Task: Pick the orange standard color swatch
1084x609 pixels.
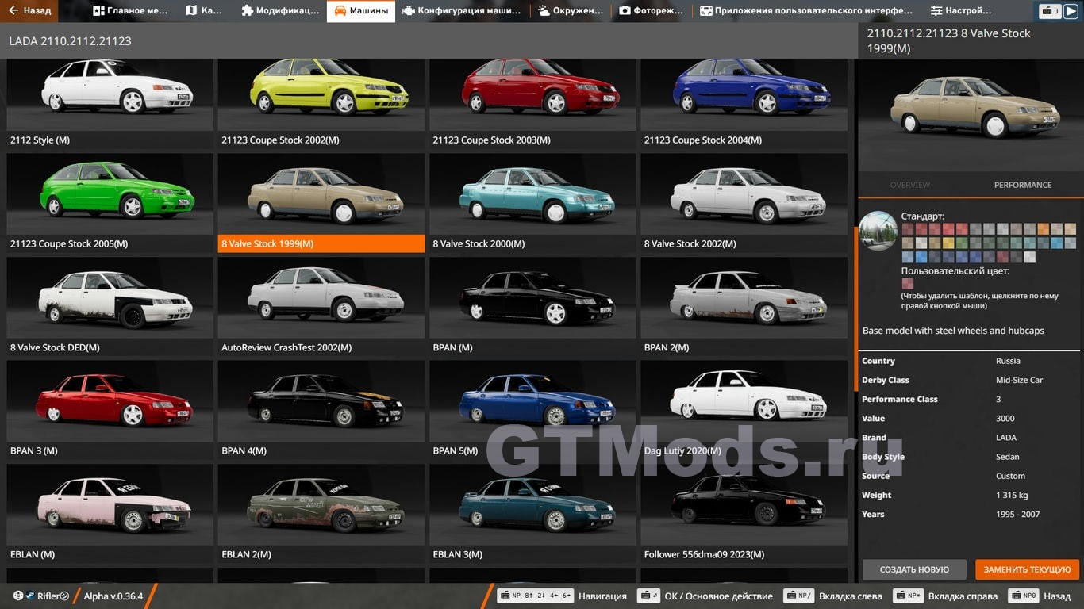Action: pyautogui.click(x=1043, y=229)
